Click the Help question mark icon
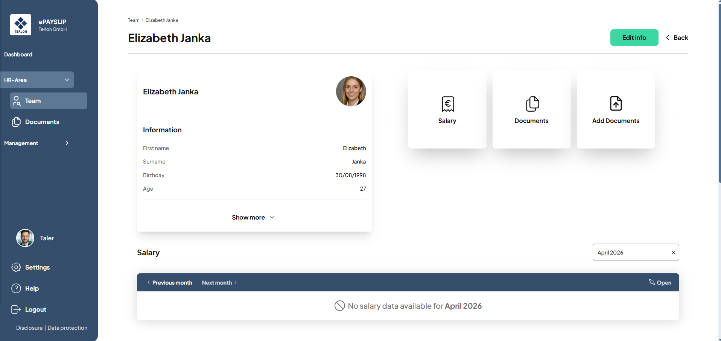721x341 pixels. point(16,288)
